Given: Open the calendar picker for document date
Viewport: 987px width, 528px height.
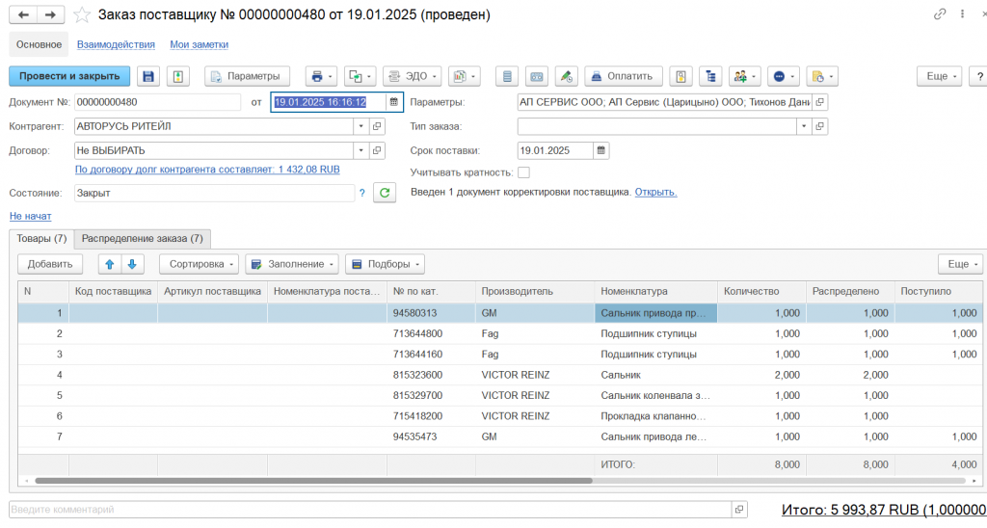Looking at the screenshot, I should click(x=394, y=102).
